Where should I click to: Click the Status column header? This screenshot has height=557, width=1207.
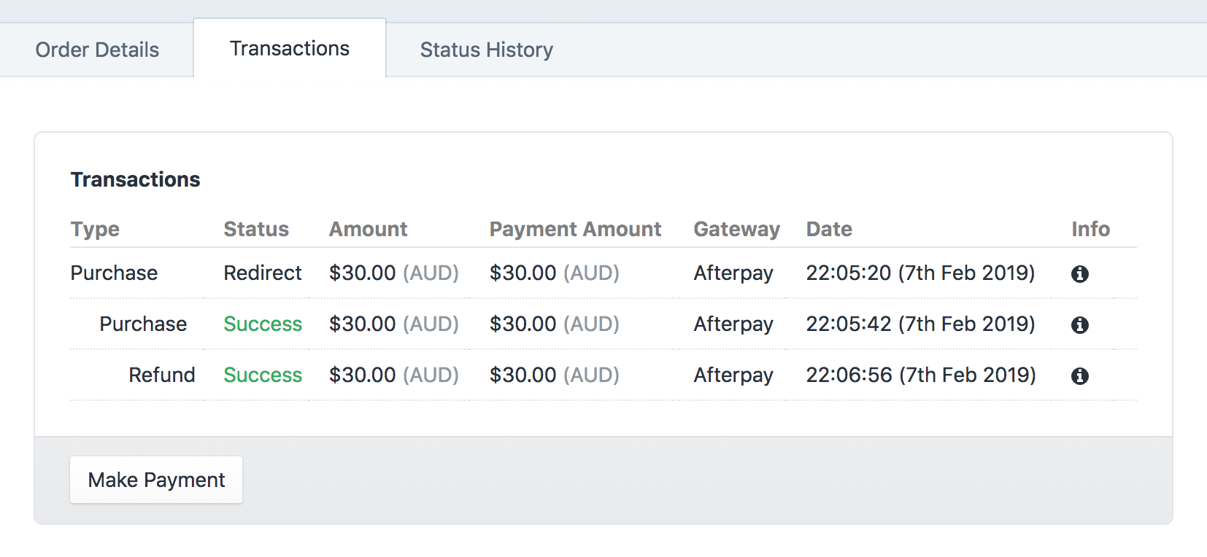click(x=256, y=229)
